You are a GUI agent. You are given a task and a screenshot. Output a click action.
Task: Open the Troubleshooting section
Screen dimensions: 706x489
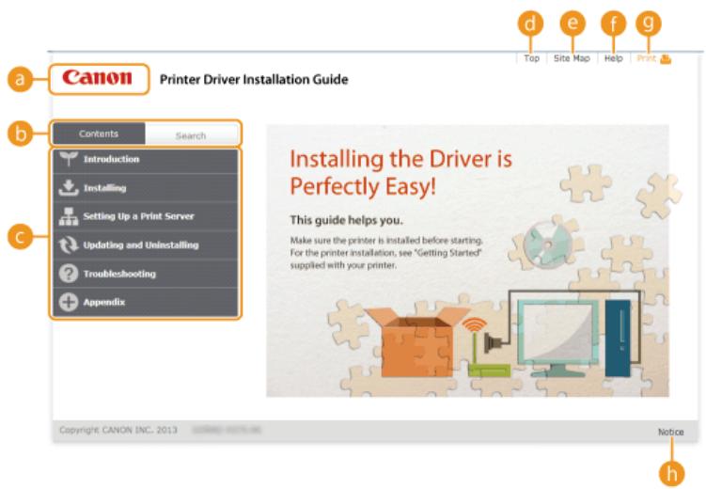coord(145,274)
